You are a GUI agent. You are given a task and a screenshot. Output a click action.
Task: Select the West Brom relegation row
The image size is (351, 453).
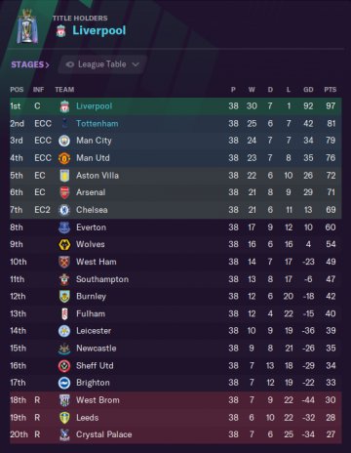click(x=175, y=400)
